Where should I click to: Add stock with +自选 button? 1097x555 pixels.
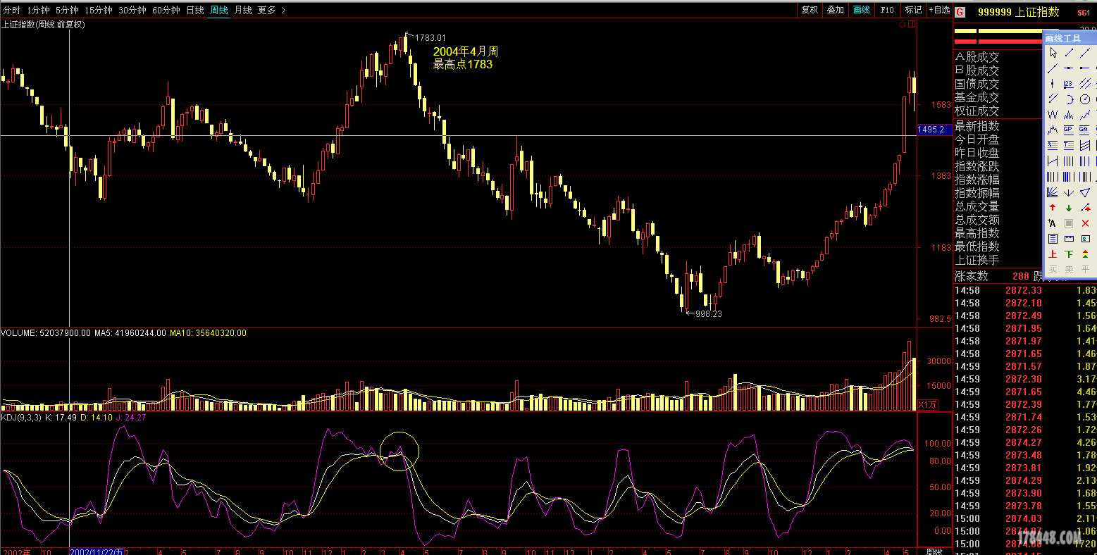click(938, 10)
